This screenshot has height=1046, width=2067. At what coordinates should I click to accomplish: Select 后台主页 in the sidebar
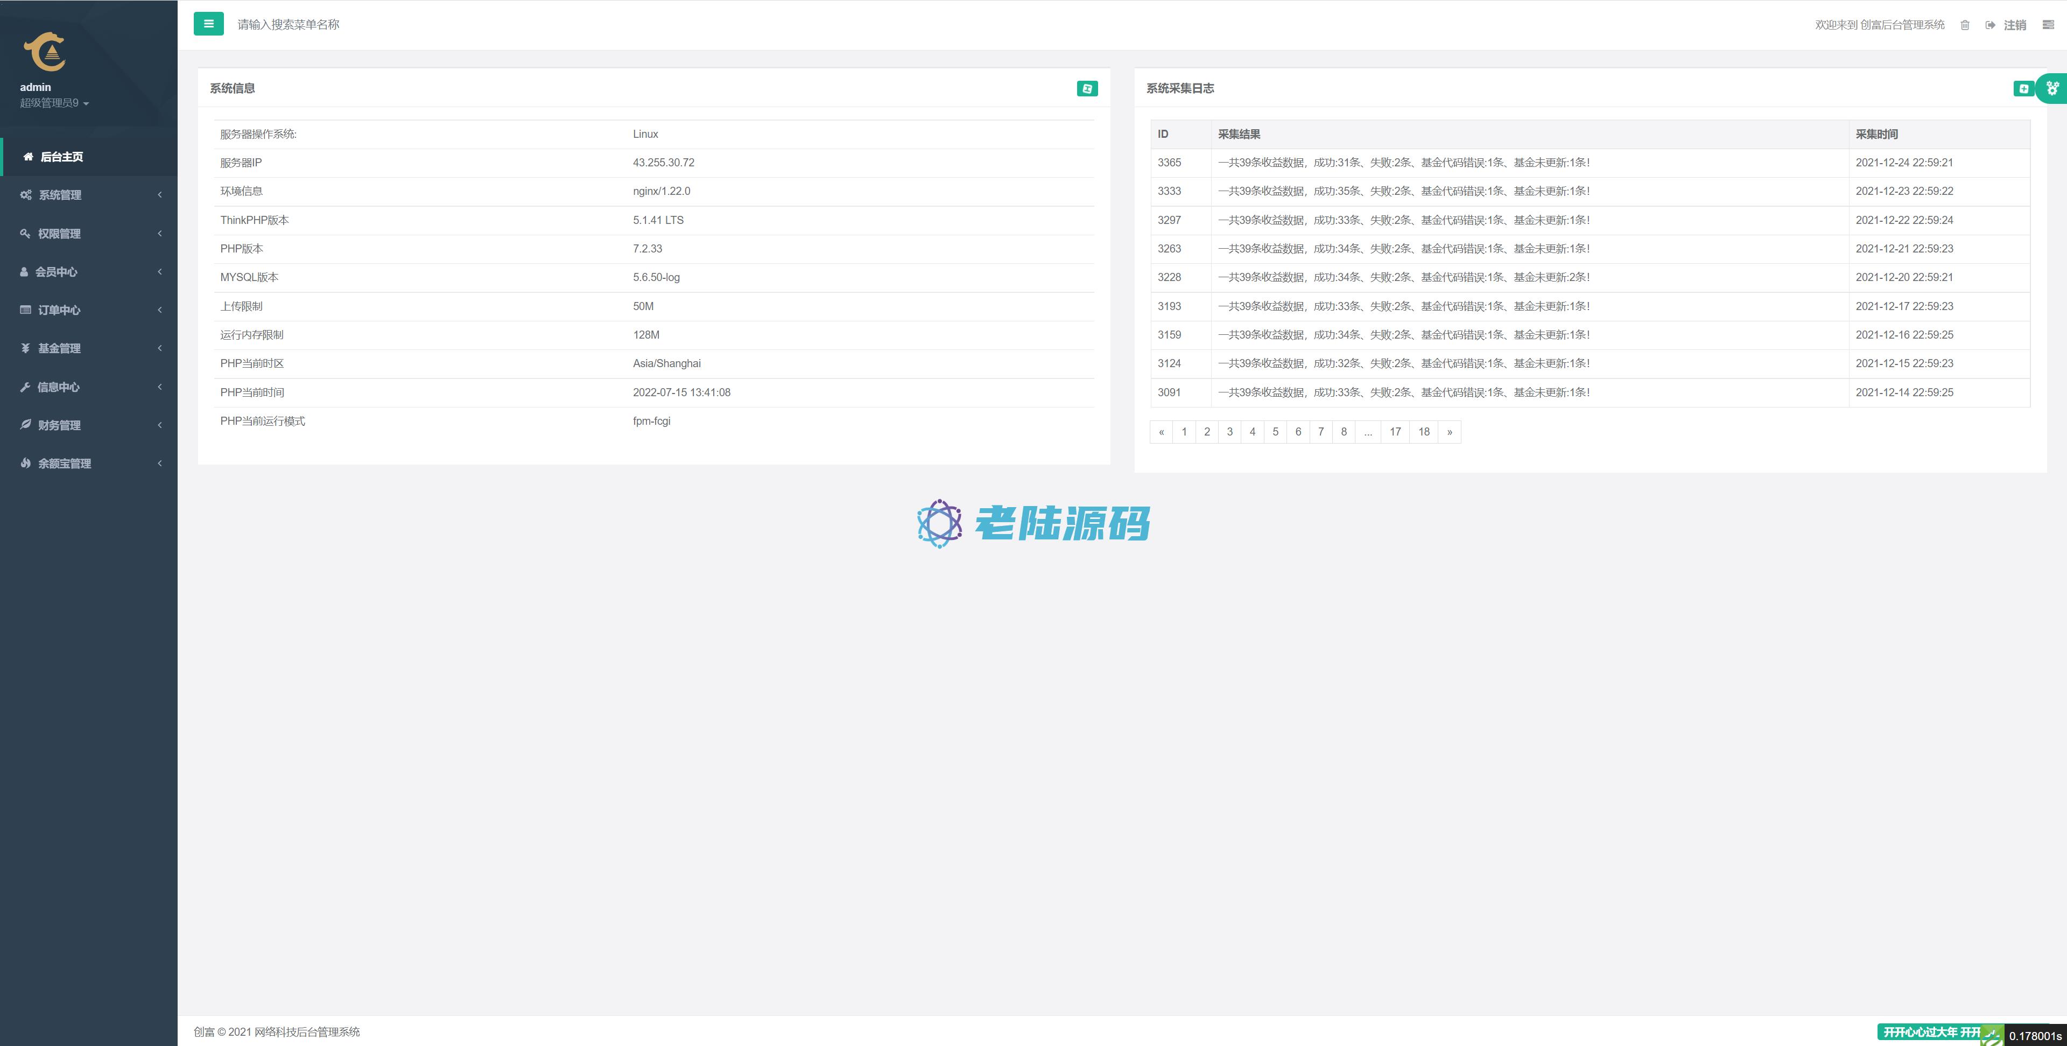(61, 157)
